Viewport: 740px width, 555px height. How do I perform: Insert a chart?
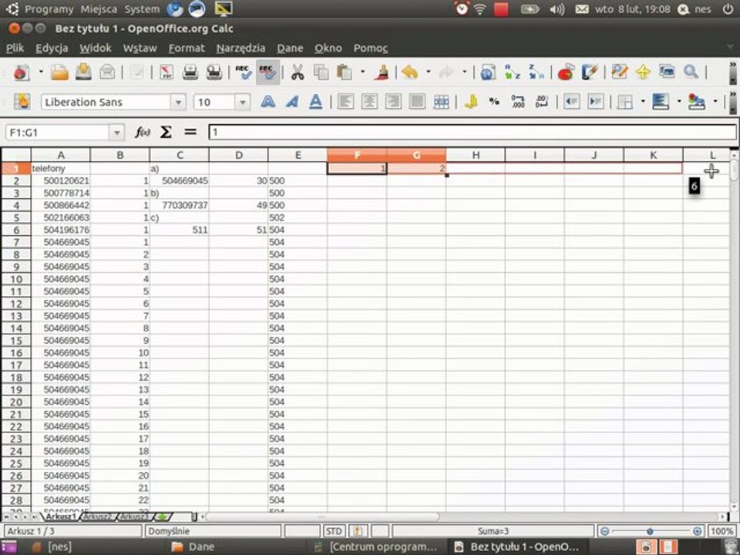pyautogui.click(x=565, y=72)
